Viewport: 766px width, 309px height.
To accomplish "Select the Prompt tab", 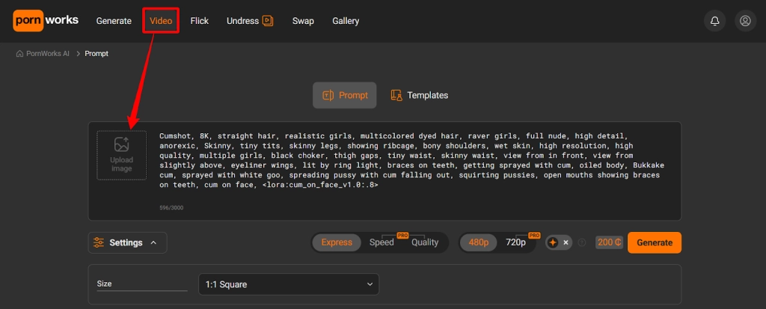I will click(345, 95).
